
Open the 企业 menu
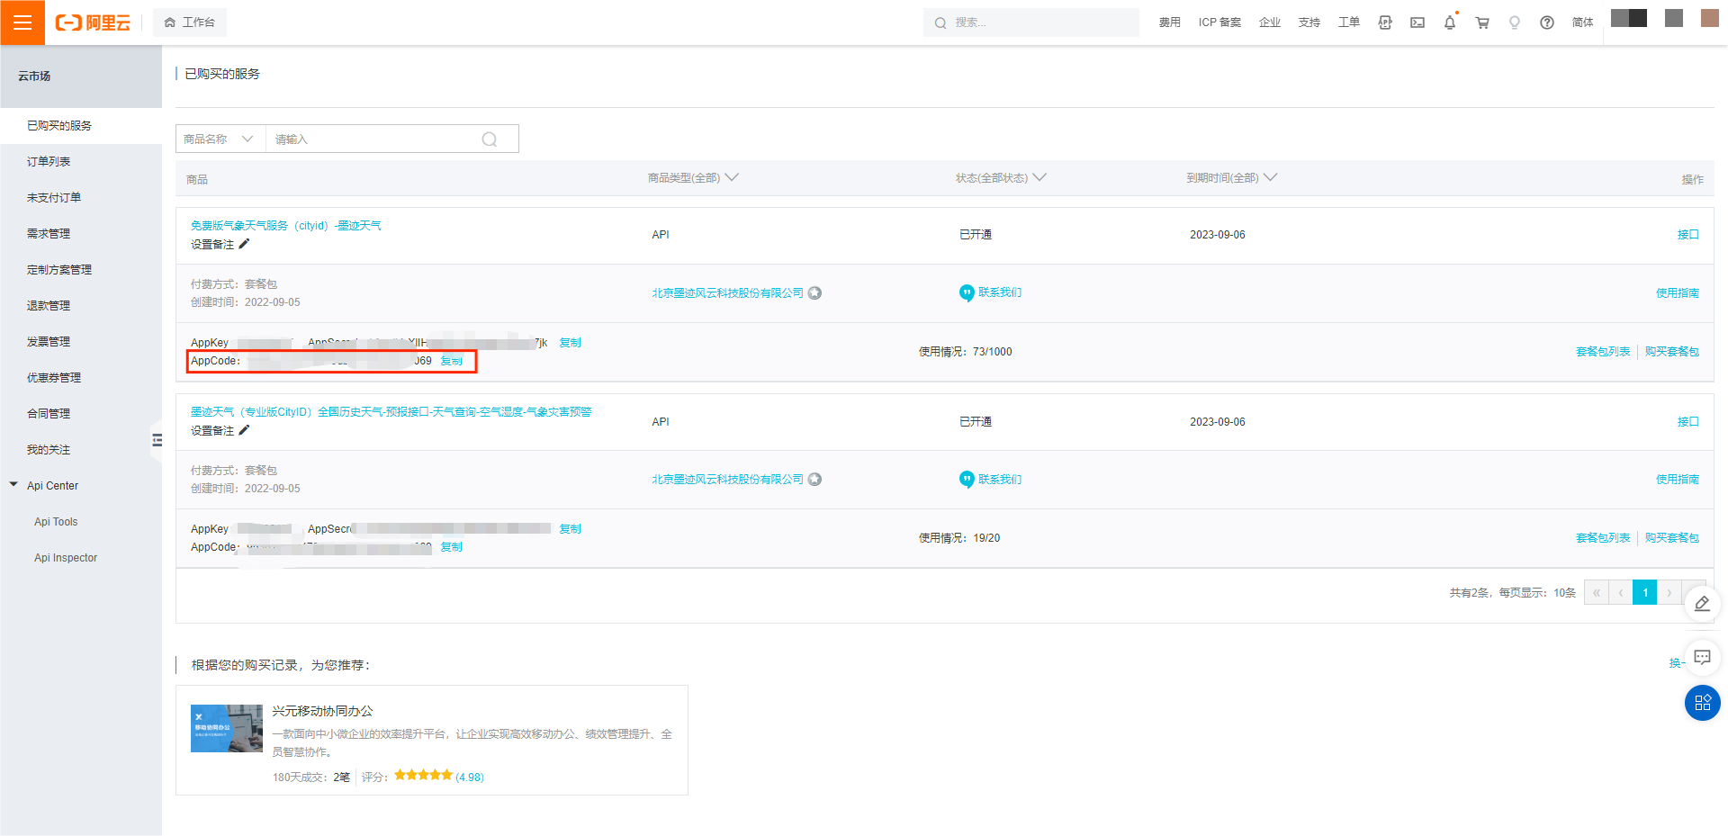pos(1270,22)
